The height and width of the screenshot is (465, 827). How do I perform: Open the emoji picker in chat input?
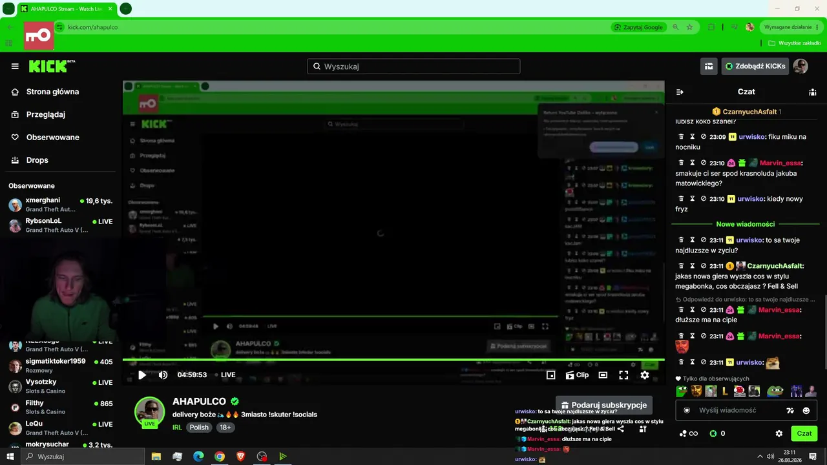(x=806, y=410)
